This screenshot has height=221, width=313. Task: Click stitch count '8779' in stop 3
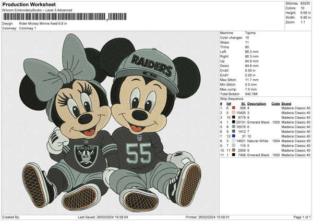[x=242, y=117]
